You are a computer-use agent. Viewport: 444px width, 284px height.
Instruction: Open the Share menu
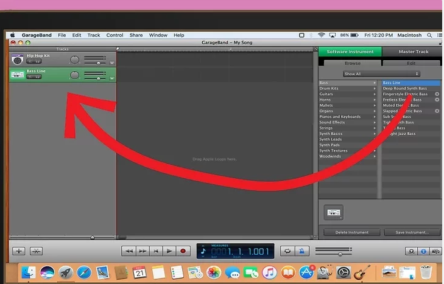[x=136, y=35]
